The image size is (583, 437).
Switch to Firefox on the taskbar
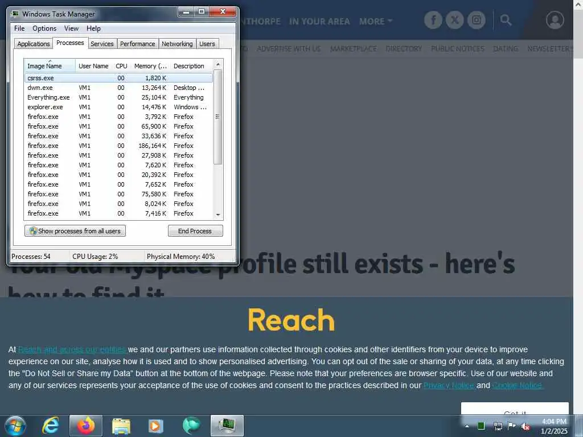85,426
